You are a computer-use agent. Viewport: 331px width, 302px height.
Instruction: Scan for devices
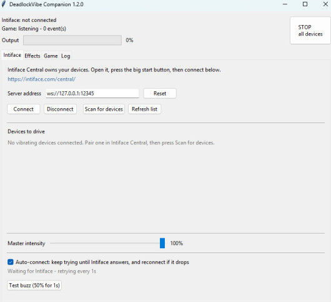pyautogui.click(x=104, y=109)
